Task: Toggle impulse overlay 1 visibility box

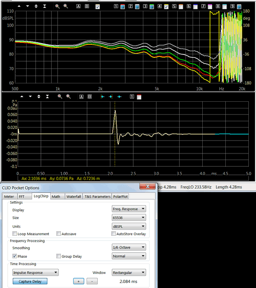Action: point(139,97)
